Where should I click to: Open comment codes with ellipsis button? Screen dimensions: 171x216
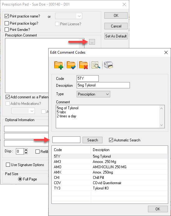pyautogui.click(x=92, y=42)
